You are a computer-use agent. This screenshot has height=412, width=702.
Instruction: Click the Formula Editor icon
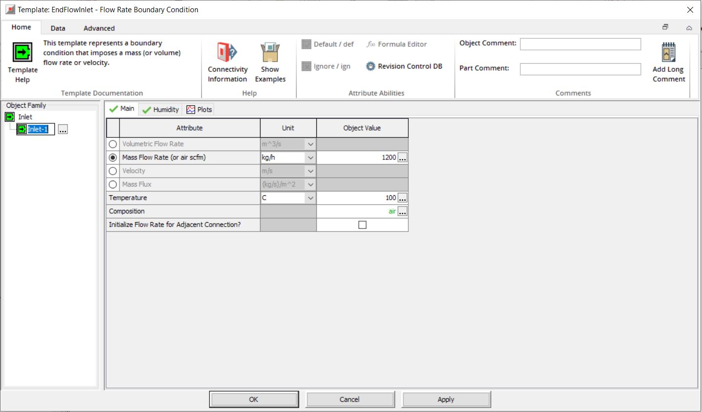pos(371,44)
